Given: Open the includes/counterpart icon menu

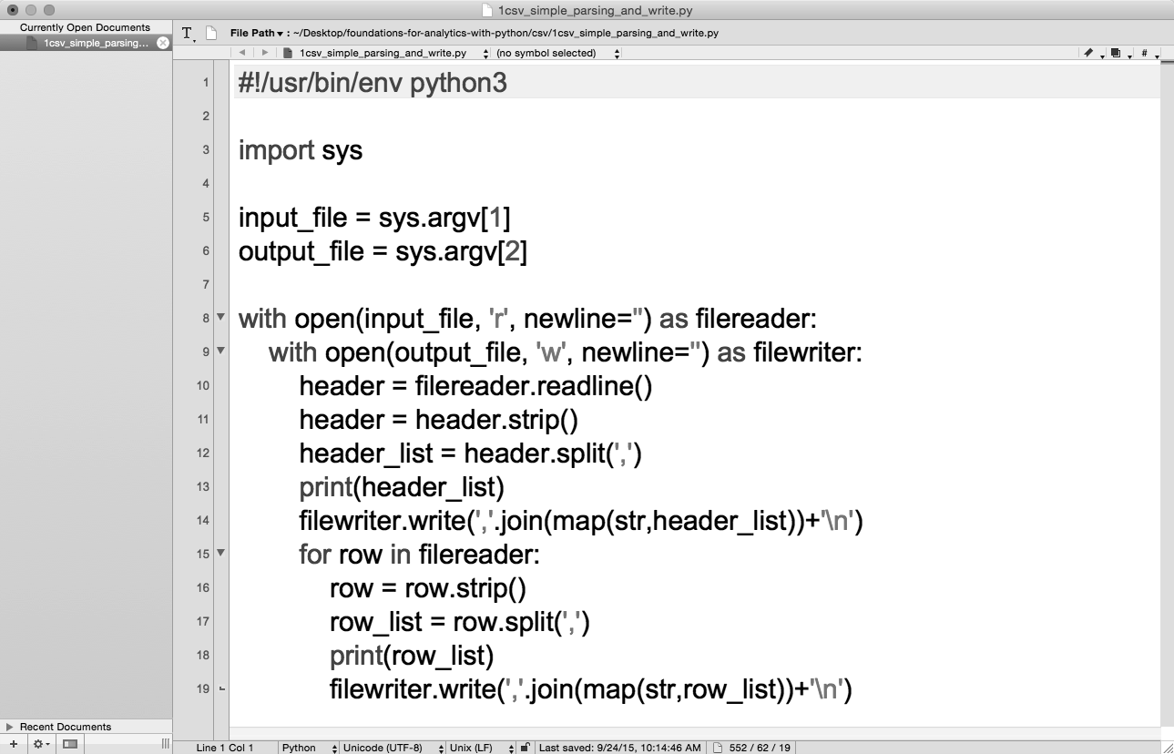Looking at the screenshot, I should [1118, 54].
